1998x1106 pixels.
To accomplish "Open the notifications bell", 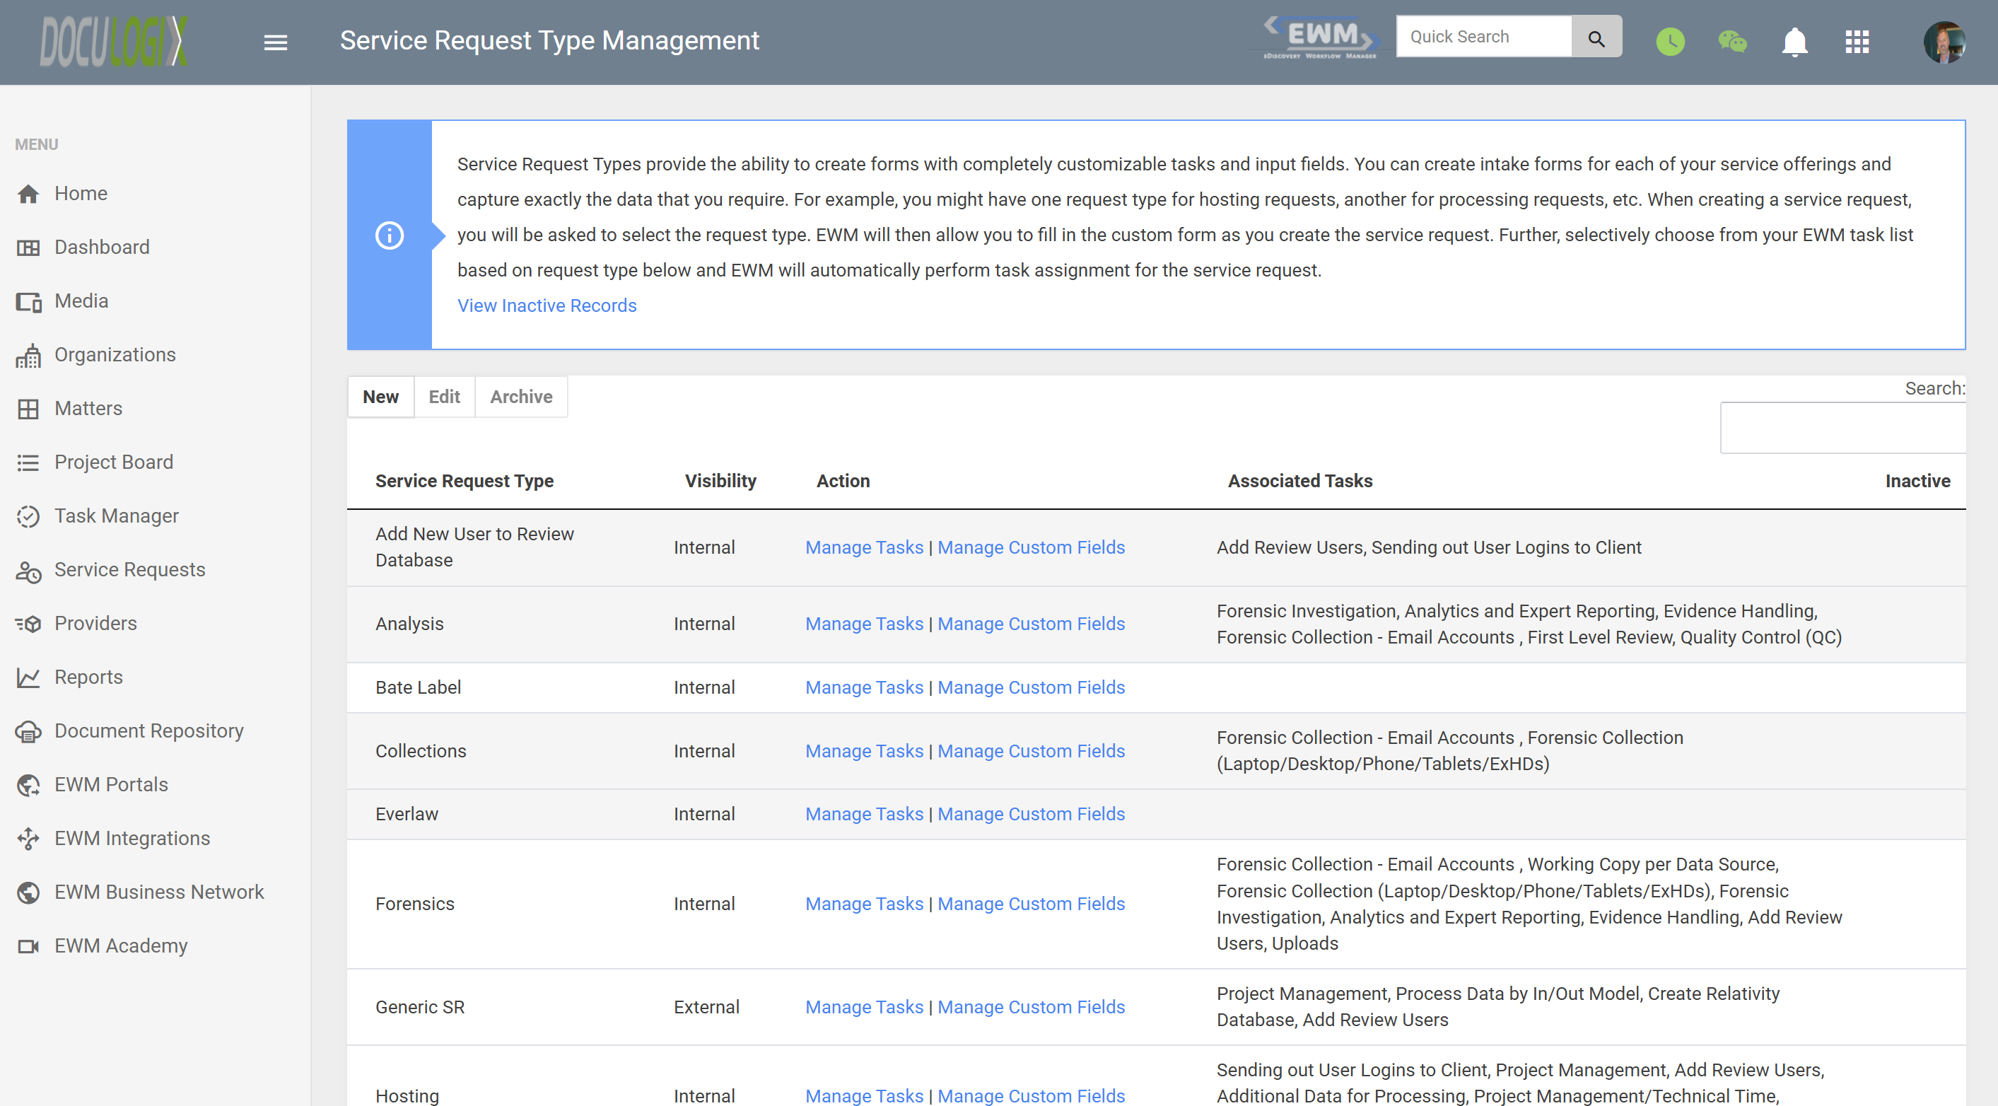I will point(1794,41).
